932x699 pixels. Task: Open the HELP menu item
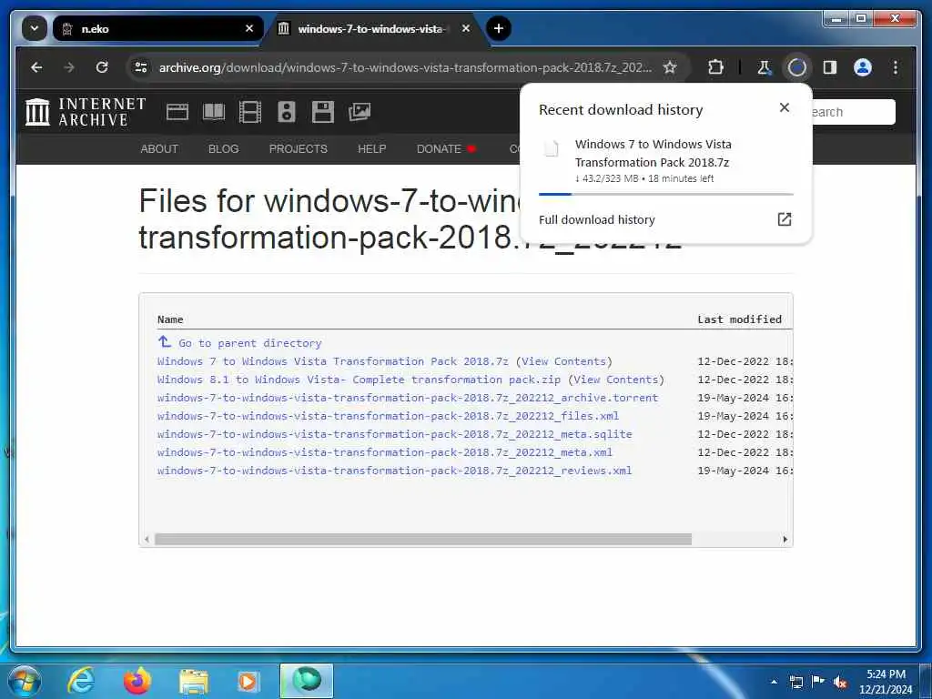(x=372, y=148)
